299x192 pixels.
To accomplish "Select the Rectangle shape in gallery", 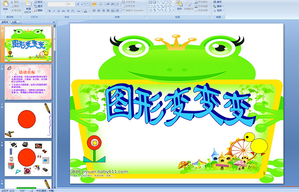I will 166,2.
